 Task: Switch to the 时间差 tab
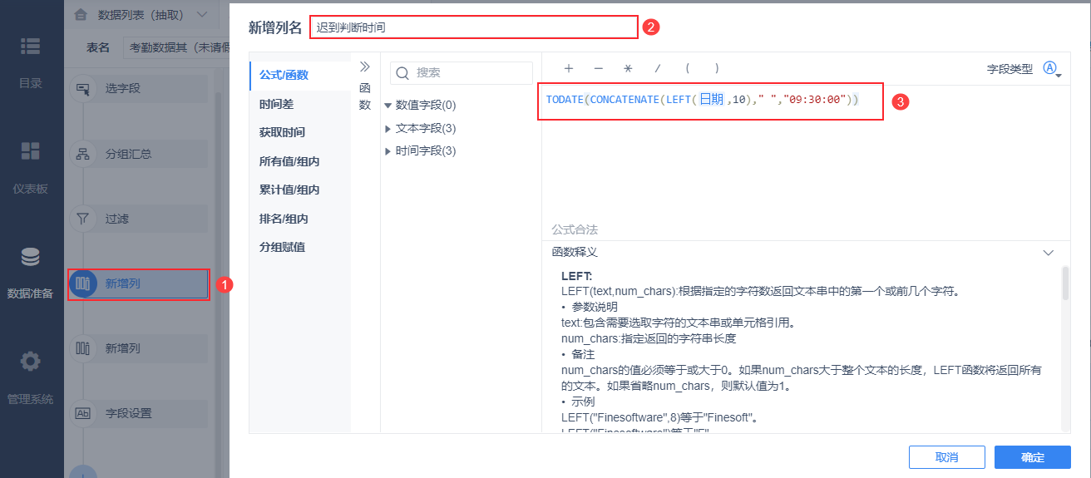pyautogui.click(x=276, y=104)
